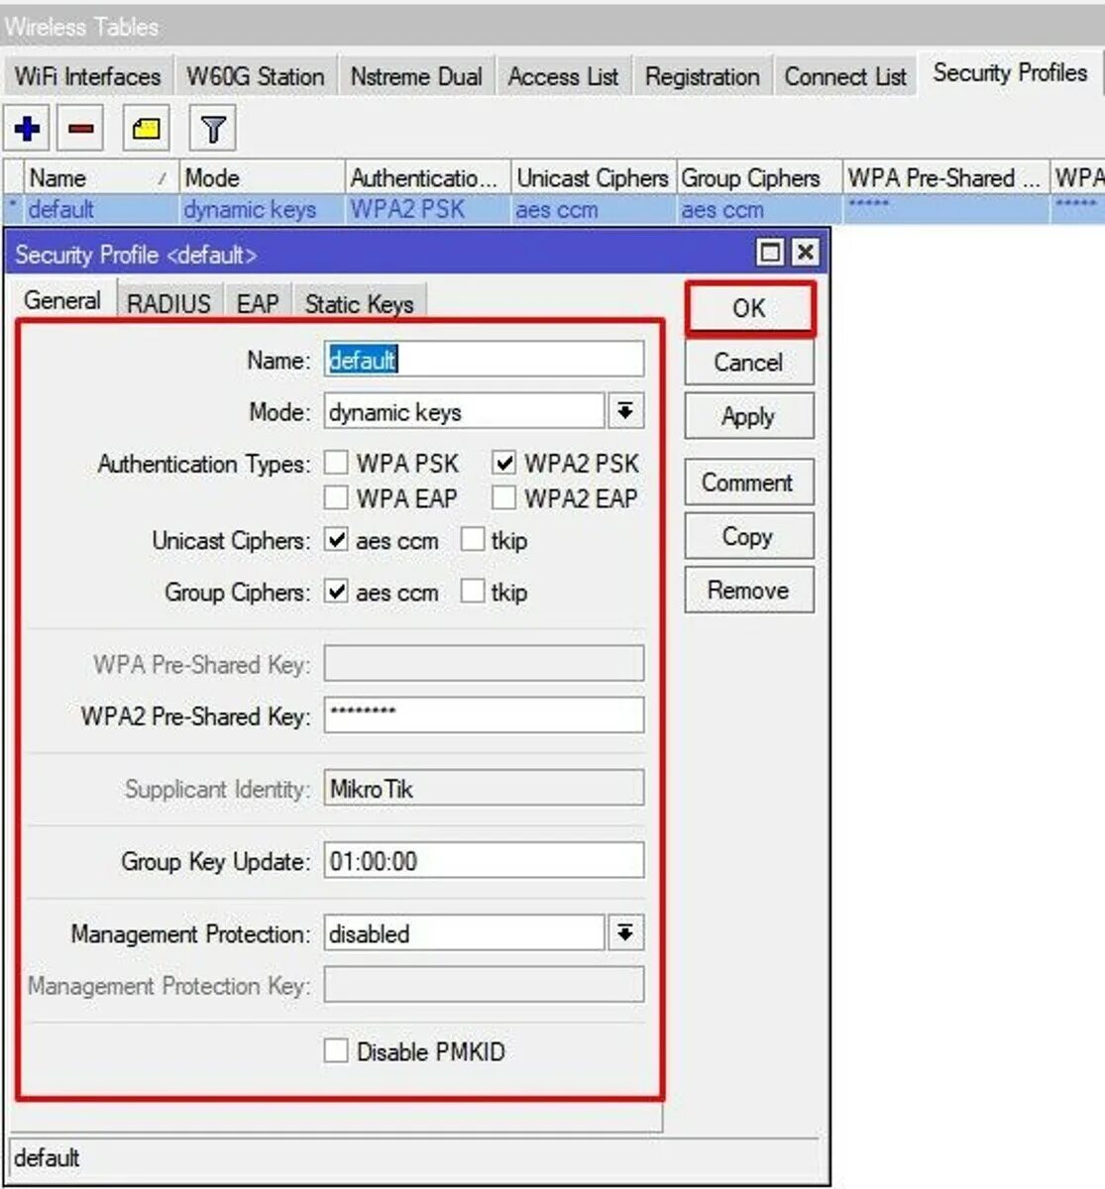Viewport: 1105px width, 1189px height.
Task: Click Unicast Ciphers column header
Action: 594,177
